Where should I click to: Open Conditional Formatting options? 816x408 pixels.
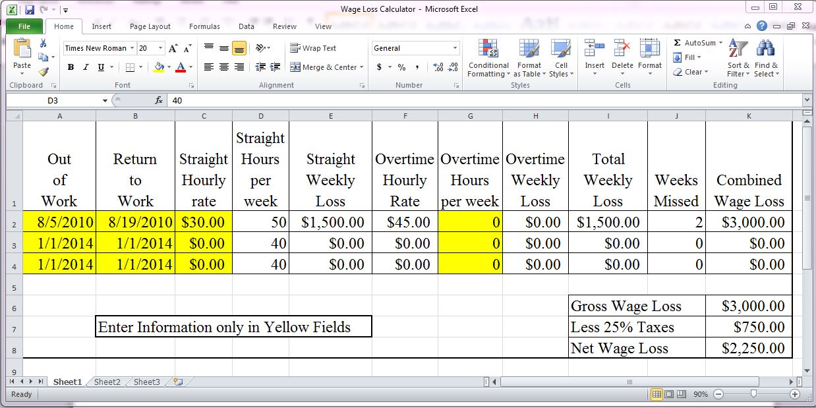[x=488, y=58]
